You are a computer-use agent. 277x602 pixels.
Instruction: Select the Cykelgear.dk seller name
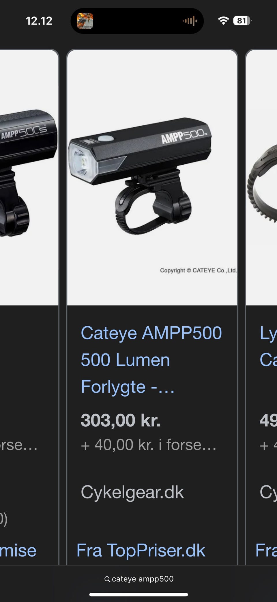132,492
